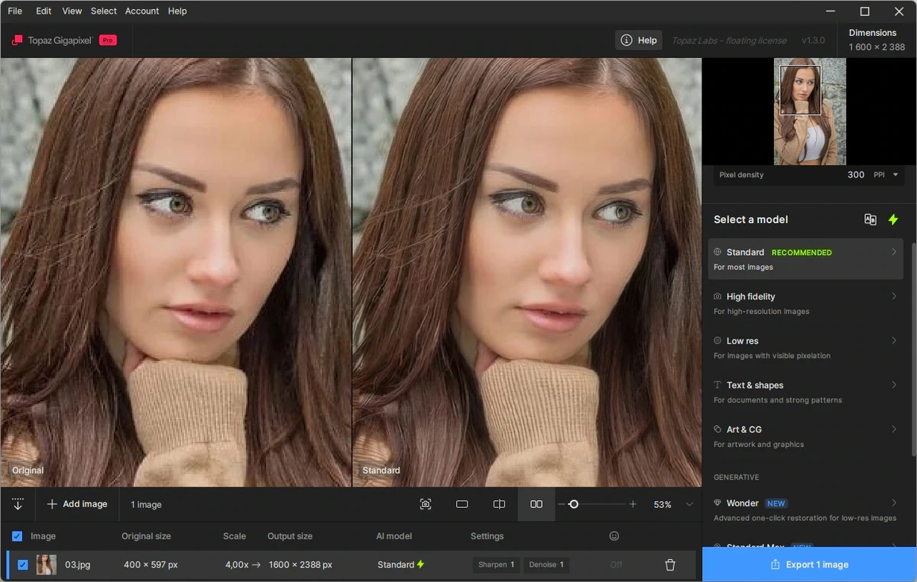Toggle face recovery Off for 03.jpg
The width and height of the screenshot is (917, 582).
point(616,564)
